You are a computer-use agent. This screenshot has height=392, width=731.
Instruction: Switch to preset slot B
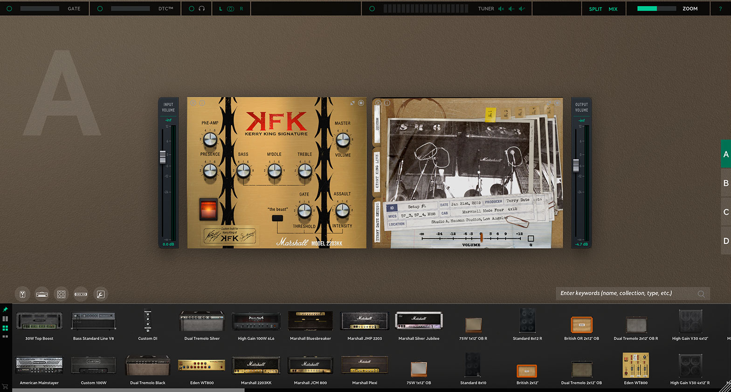pos(725,183)
